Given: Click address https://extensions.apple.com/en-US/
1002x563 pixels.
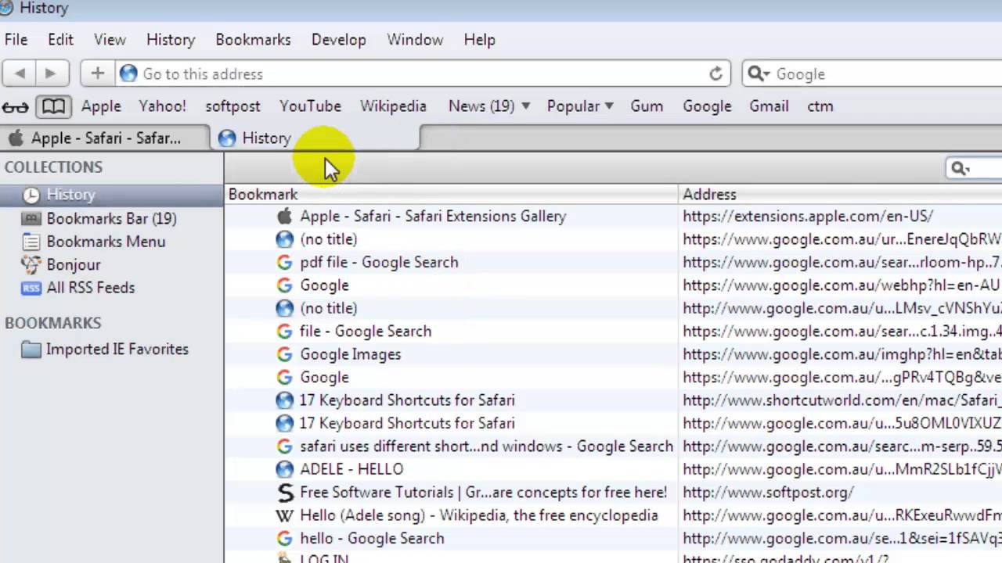Looking at the screenshot, I should pyautogui.click(x=808, y=217).
